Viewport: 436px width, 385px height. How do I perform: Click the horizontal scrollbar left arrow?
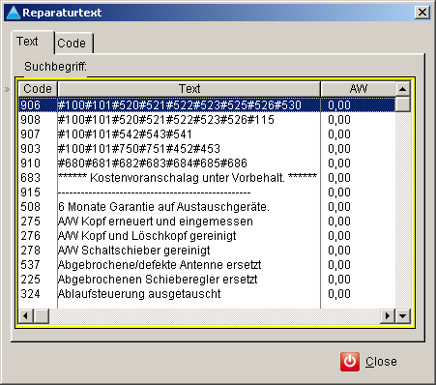26,315
